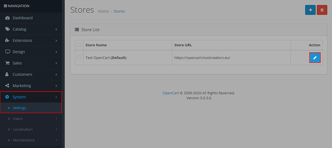Expand the Design menu chevron
332x148 pixels.
pos(56,52)
